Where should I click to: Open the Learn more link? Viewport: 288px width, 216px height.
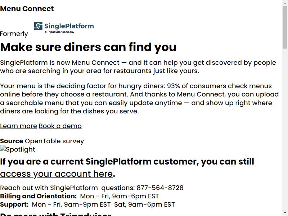tap(19, 126)
